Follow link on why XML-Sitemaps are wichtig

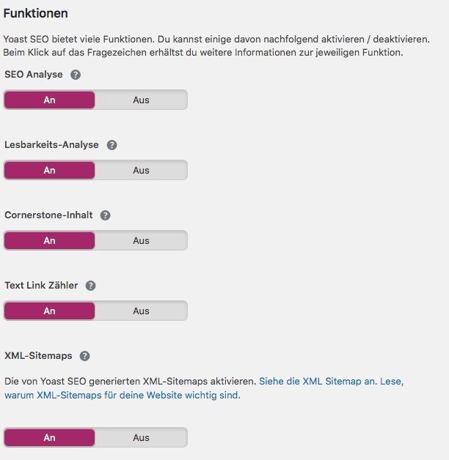click(x=122, y=396)
